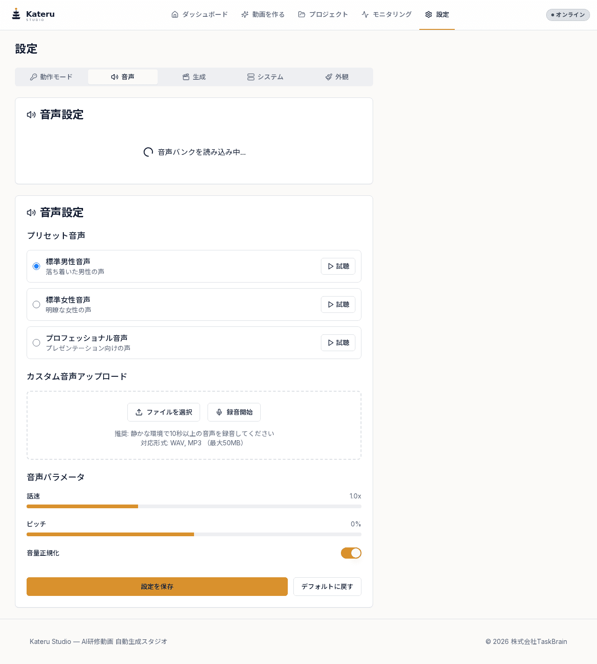Click the dashed custom voice upload dropzone

click(x=194, y=425)
